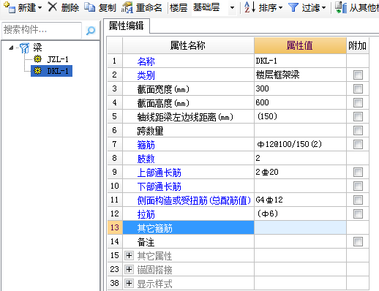Click the 从其他 import icon

[x=341, y=7]
